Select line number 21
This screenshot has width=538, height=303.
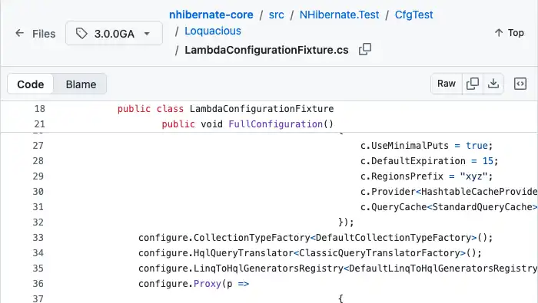(40, 124)
